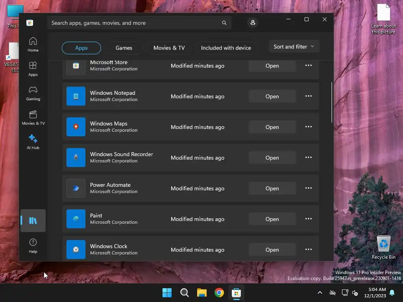This screenshot has height=302, width=403.
Task: Open Power Automate with Open button
Action: [x=272, y=188]
